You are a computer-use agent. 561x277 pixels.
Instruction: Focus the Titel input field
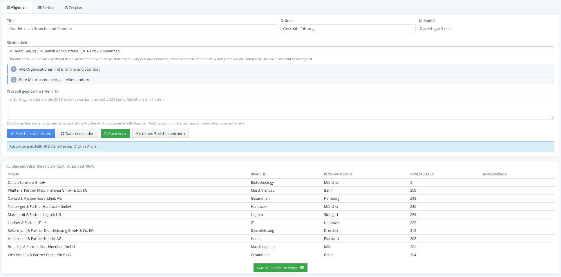142,29
